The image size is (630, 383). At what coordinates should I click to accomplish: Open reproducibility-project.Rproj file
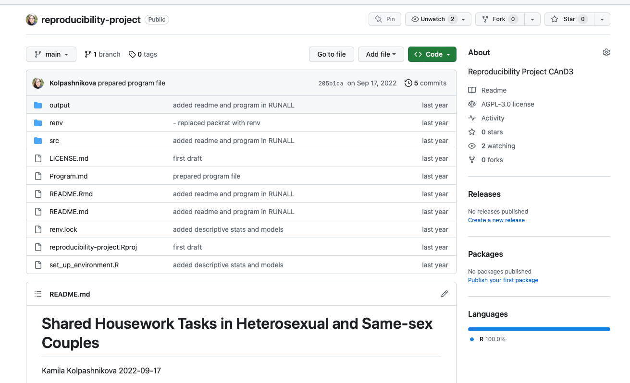click(x=93, y=247)
